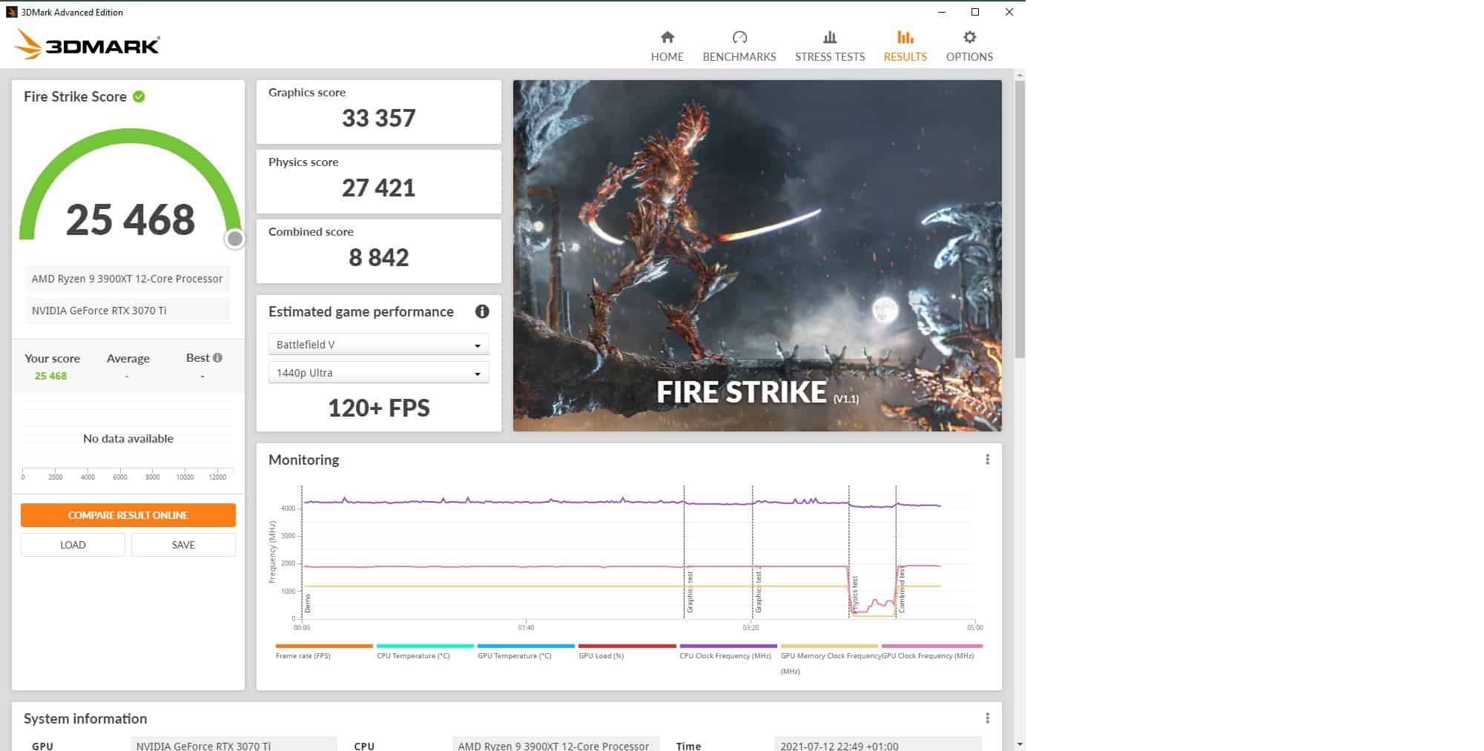The image size is (1484, 751).
Task: Click the home house icon
Action: [667, 37]
